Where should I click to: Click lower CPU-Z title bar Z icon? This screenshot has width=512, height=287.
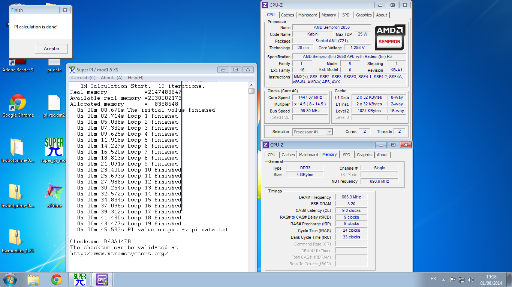(265, 145)
